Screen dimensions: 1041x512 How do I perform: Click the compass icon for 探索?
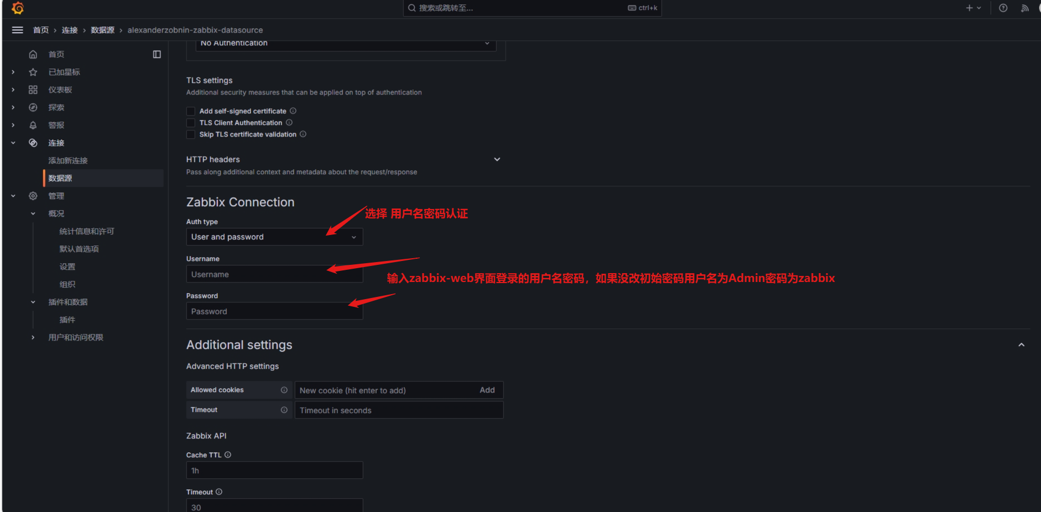[33, 107]
